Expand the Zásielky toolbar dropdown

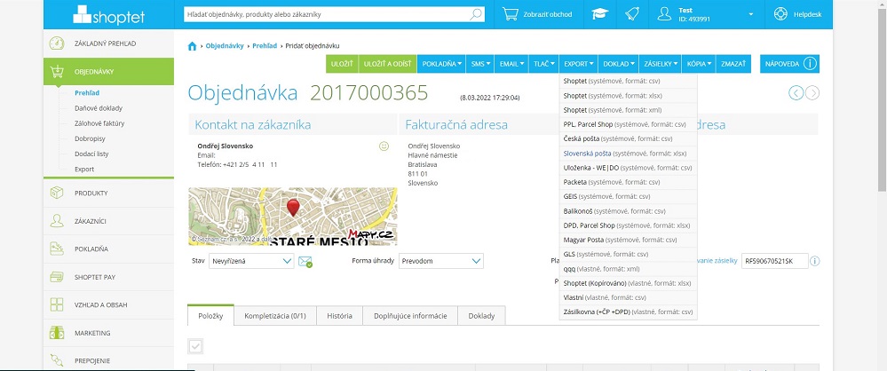661,64
